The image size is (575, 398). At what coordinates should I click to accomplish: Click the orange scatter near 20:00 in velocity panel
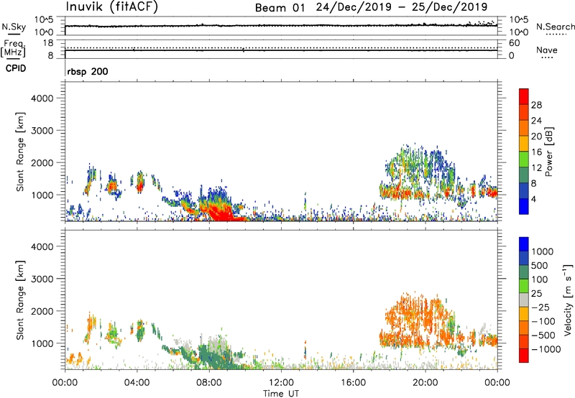(422, 319)
